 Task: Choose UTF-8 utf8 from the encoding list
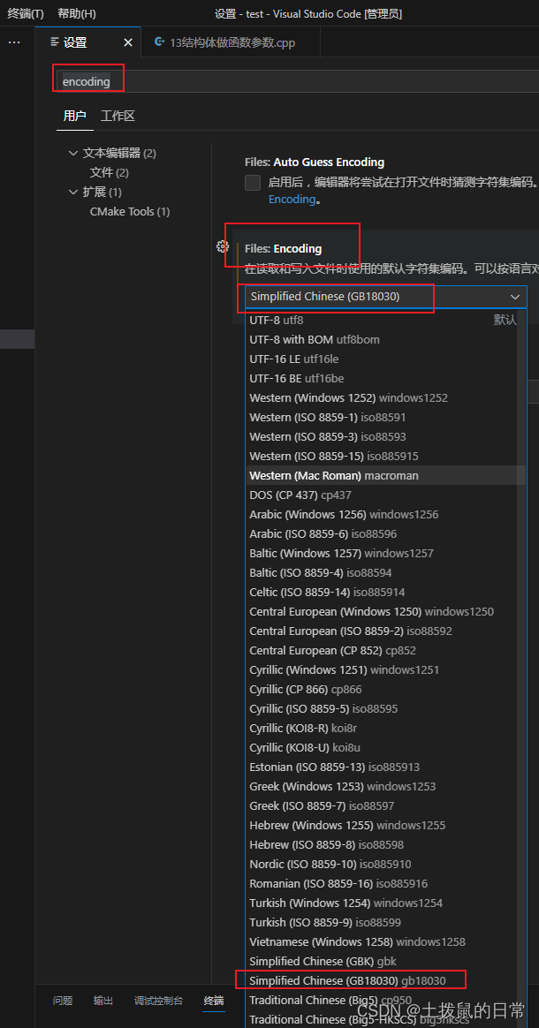(385, 321)
